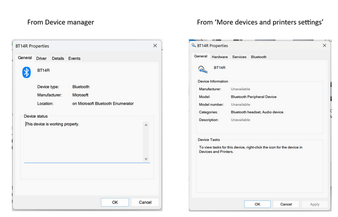Click inside the Device status text box
The image size is (338, 217).
click(83, 142)
